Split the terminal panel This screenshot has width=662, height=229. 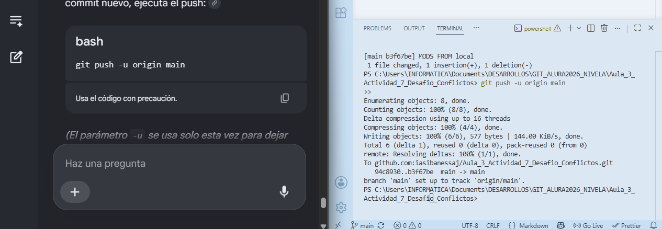[x=591, y=28]
